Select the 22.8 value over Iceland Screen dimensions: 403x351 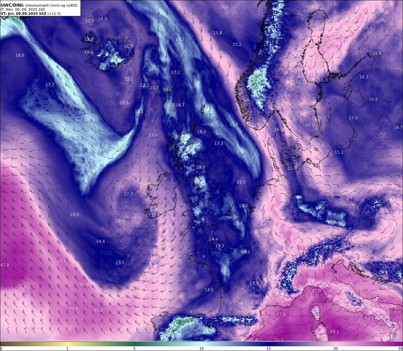pos(128,46)
